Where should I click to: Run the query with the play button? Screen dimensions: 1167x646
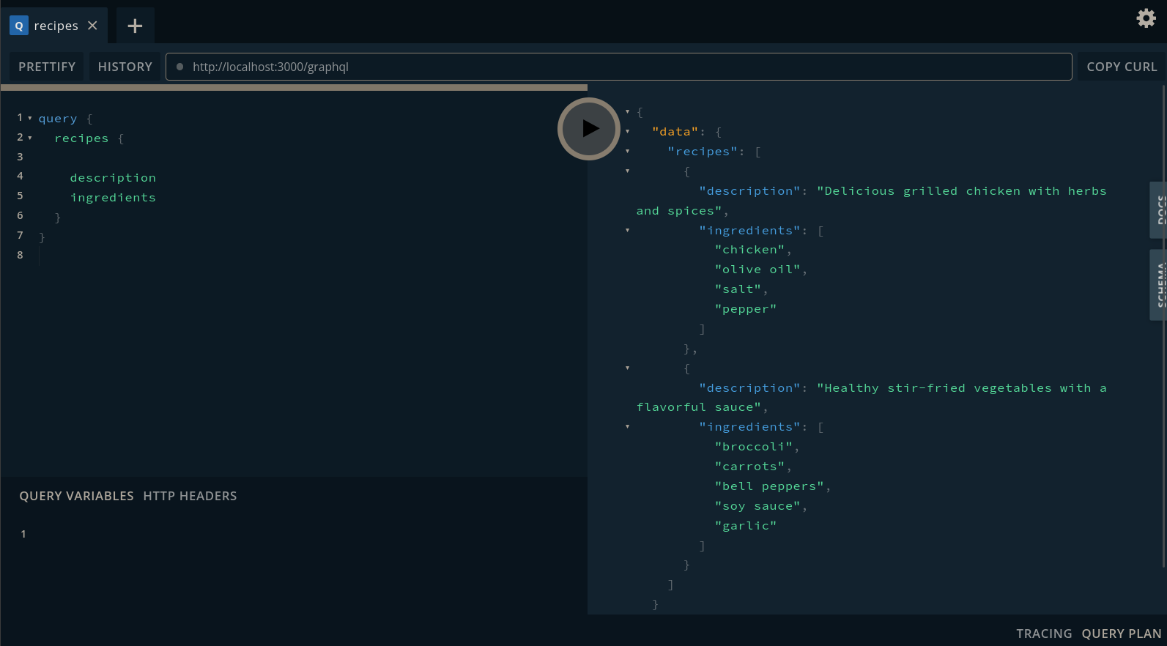click(589, 129)
